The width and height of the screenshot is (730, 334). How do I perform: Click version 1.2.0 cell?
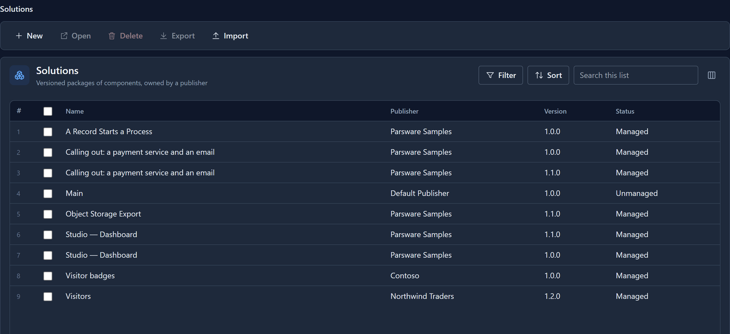(552, 296)
